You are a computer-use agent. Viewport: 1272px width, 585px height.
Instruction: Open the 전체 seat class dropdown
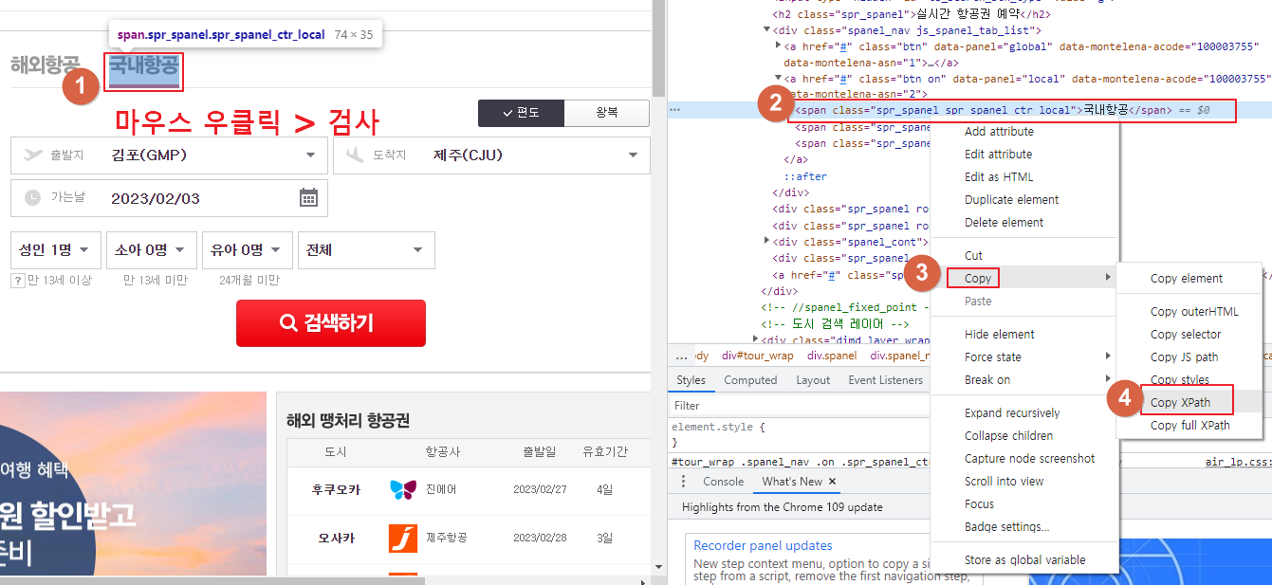click(x=366, y=250)
